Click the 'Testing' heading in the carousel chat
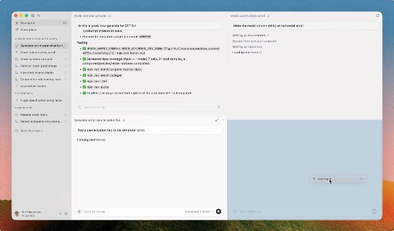This screenshot has width=394, height=231. [82, 43]
